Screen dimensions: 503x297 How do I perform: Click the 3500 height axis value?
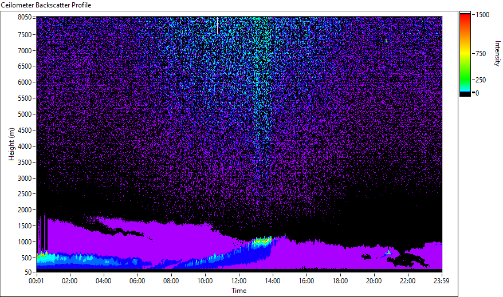point(25,163)
